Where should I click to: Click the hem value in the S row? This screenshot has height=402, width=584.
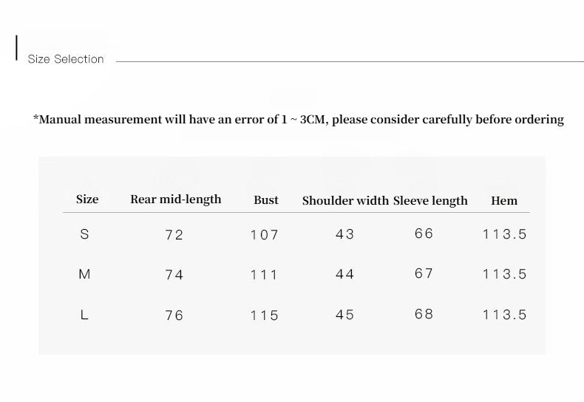(504, 234)
